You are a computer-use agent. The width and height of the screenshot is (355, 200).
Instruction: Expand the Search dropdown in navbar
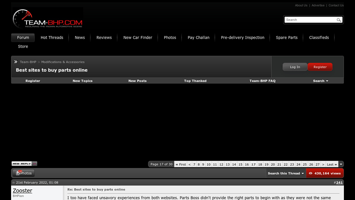pyautogui.click(x=320, y=81)
